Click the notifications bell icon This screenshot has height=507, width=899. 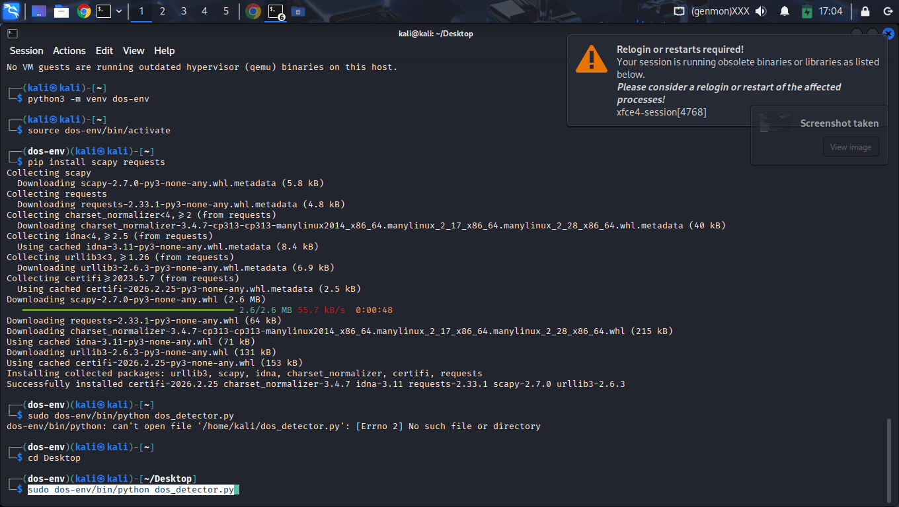pyautogui.click(x=785, y=11)
